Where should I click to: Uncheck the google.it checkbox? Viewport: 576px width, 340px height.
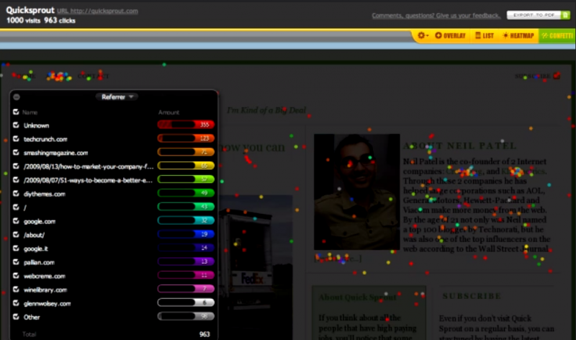pos(16,248)
